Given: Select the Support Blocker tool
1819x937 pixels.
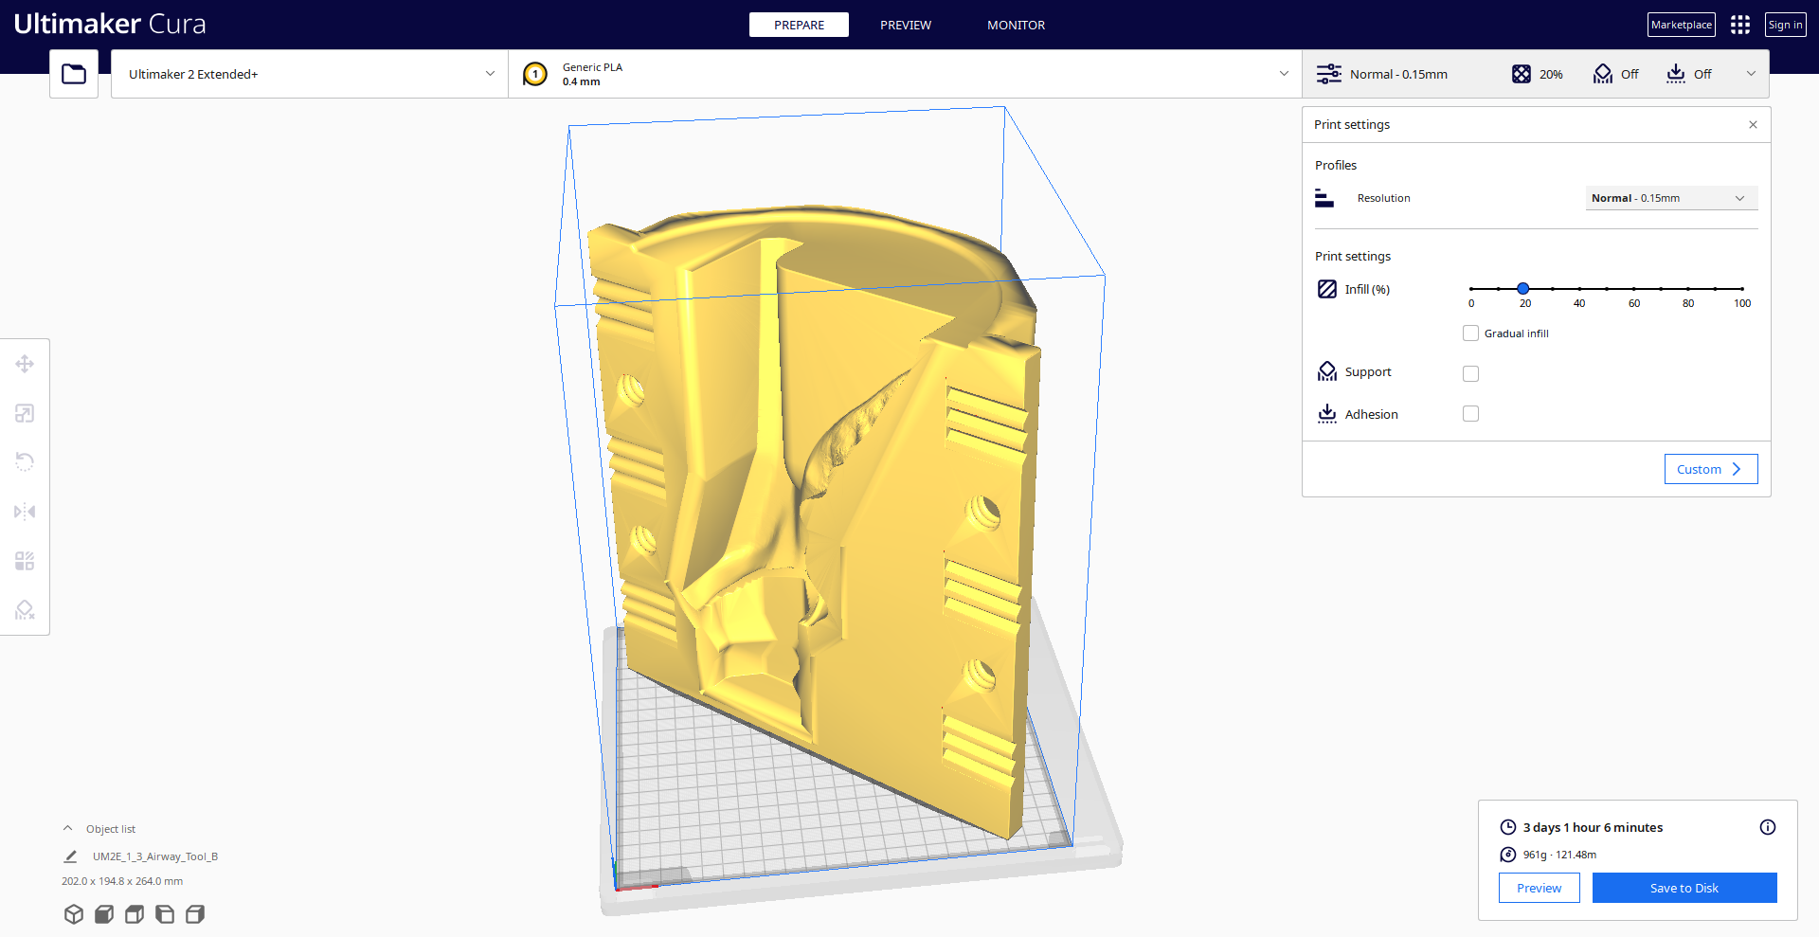Looking at the screenshot, I should (x=25, y=610).
